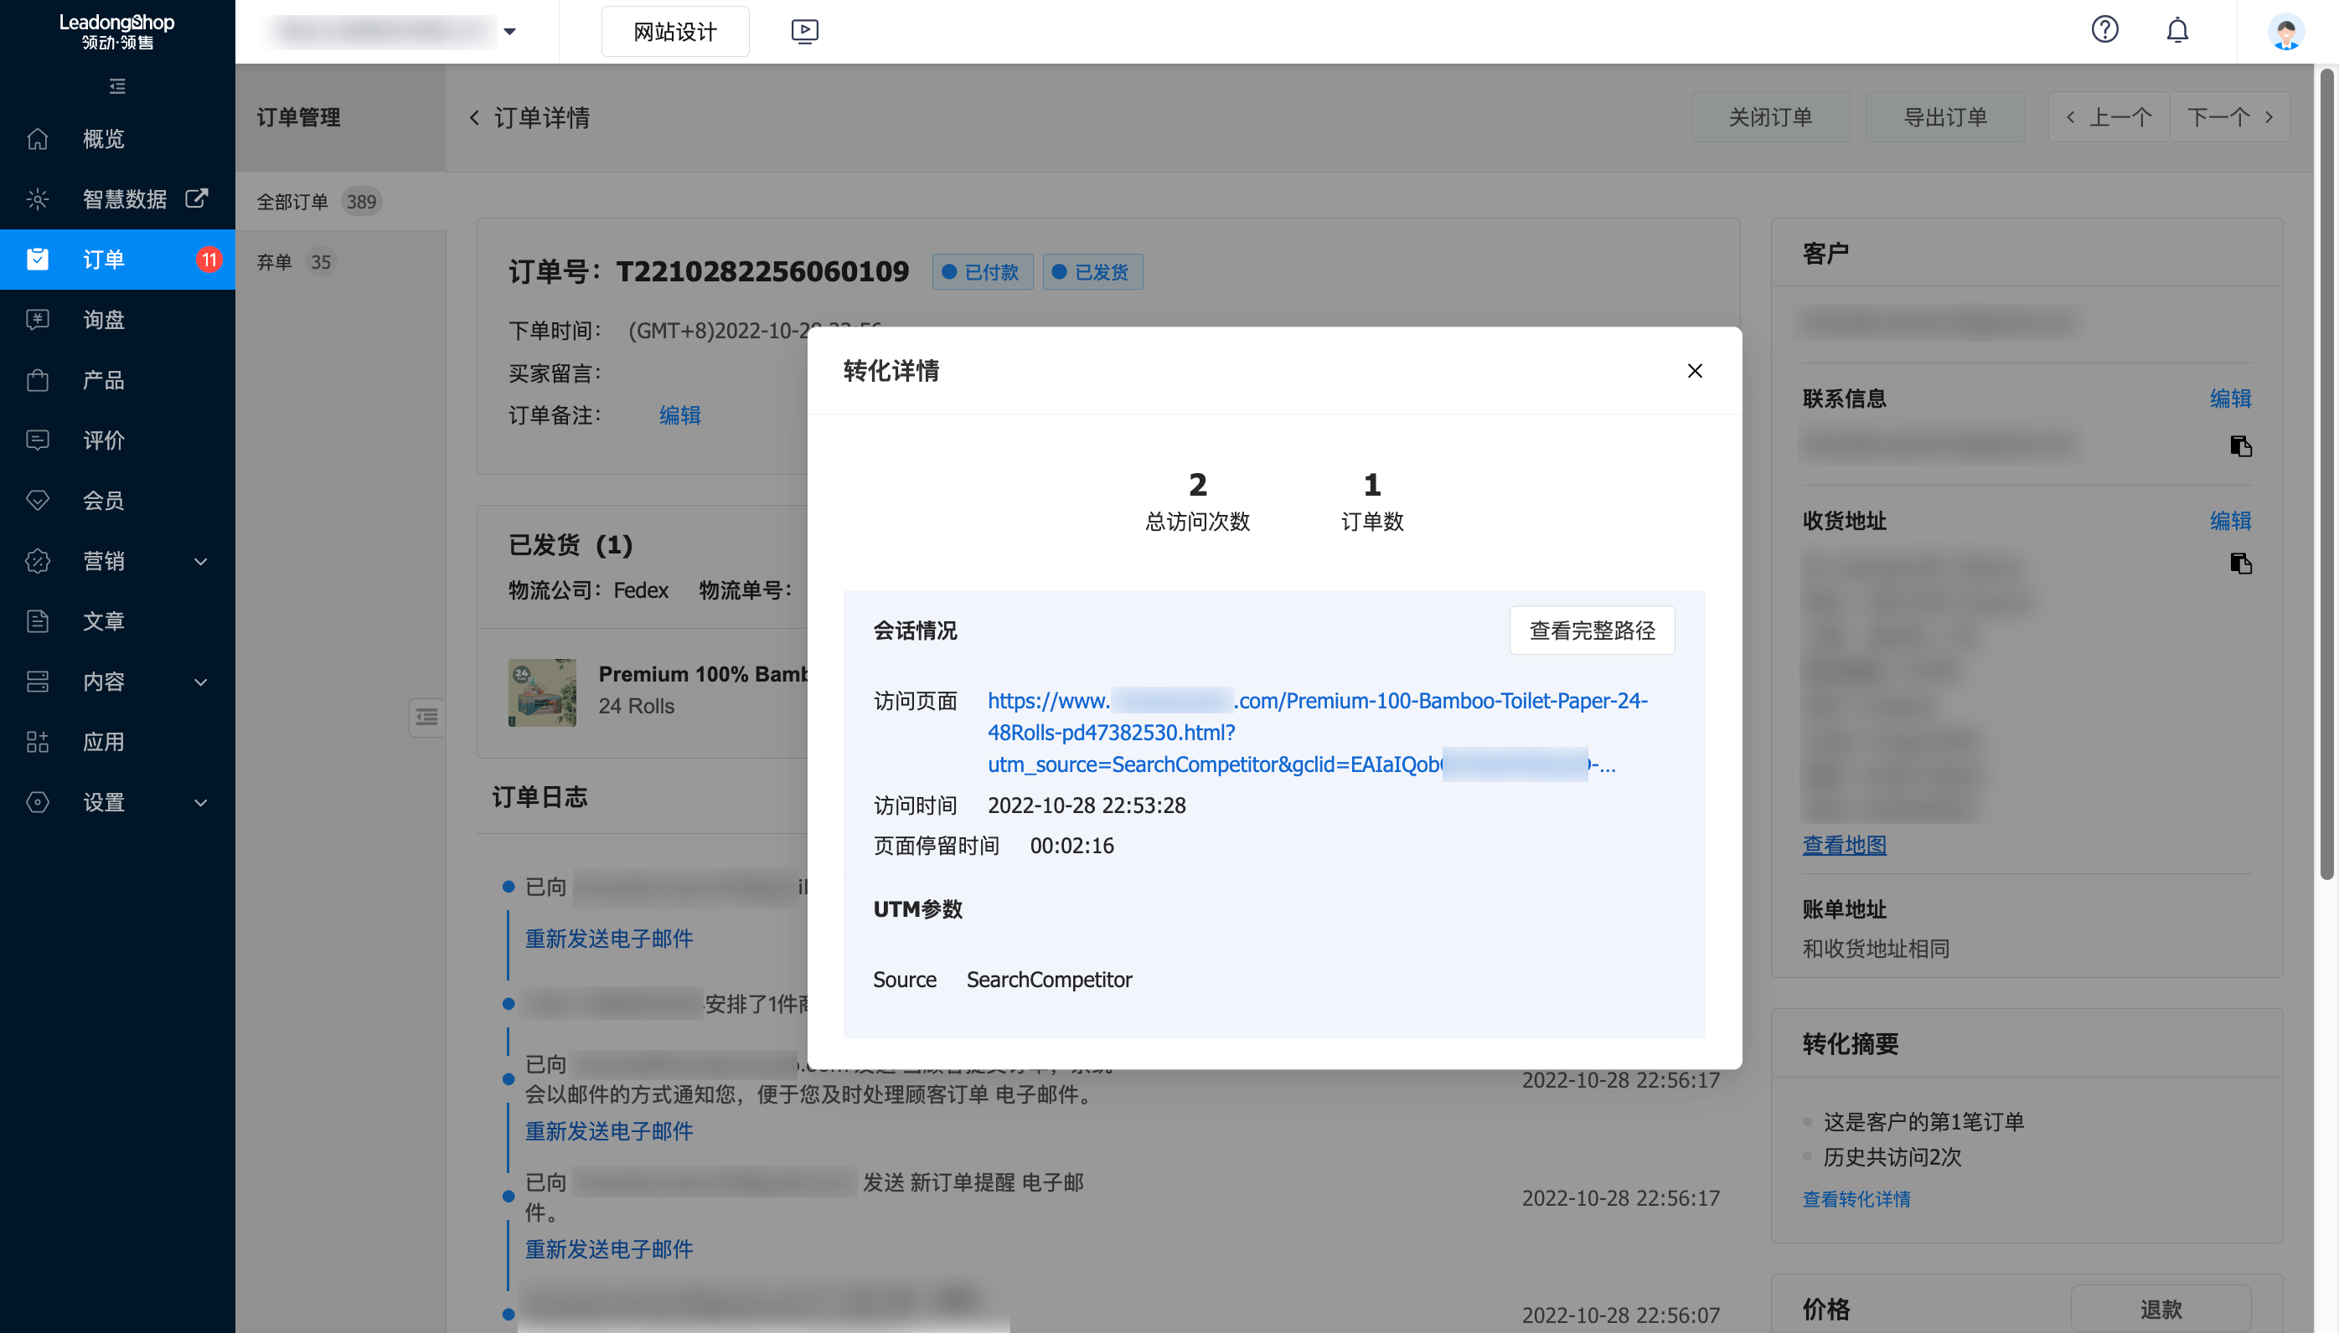
Task: Select the 产品 products icon
Action: (x=37, y=380)
